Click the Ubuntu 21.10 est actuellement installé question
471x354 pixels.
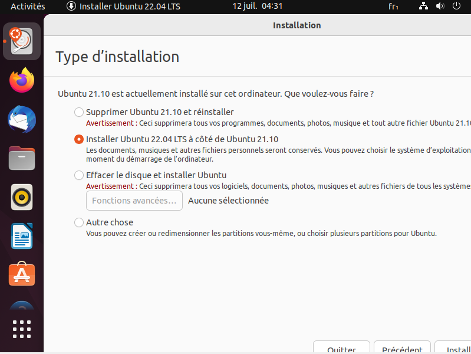click(x=216, y=94)
